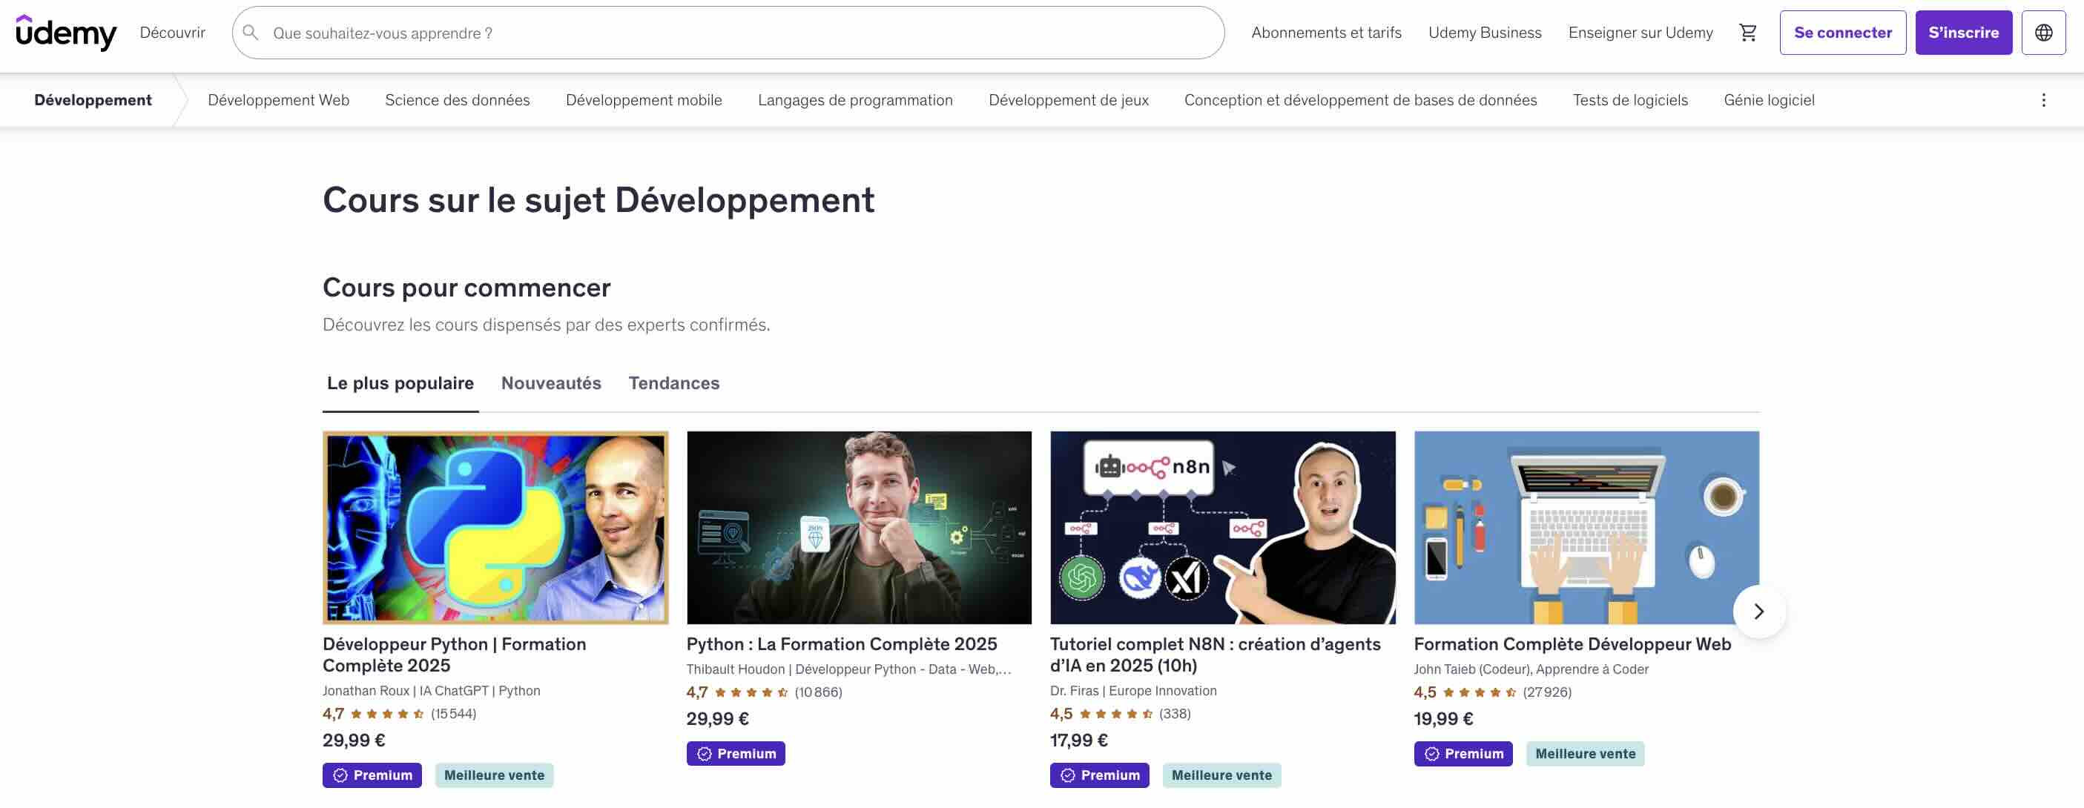Go to Science des données category
The image size is (2084, 808).
[457, 100]
